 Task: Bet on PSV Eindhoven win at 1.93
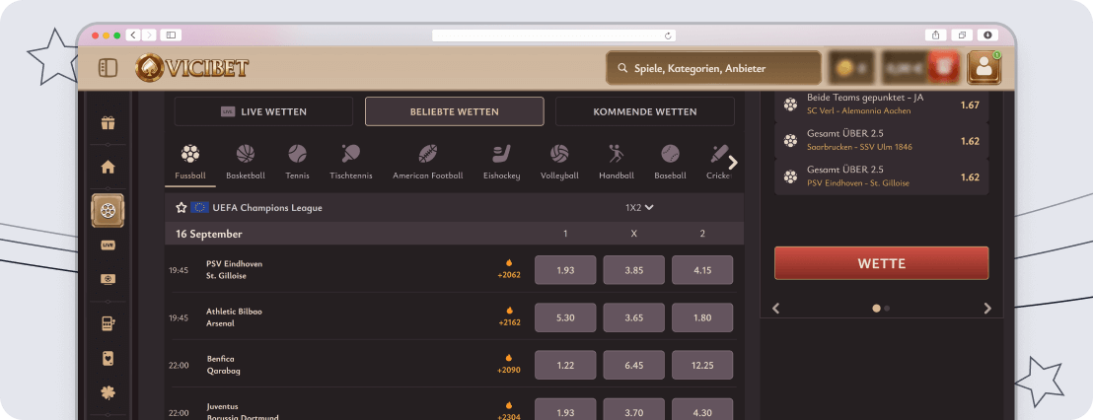click(565, 270)
